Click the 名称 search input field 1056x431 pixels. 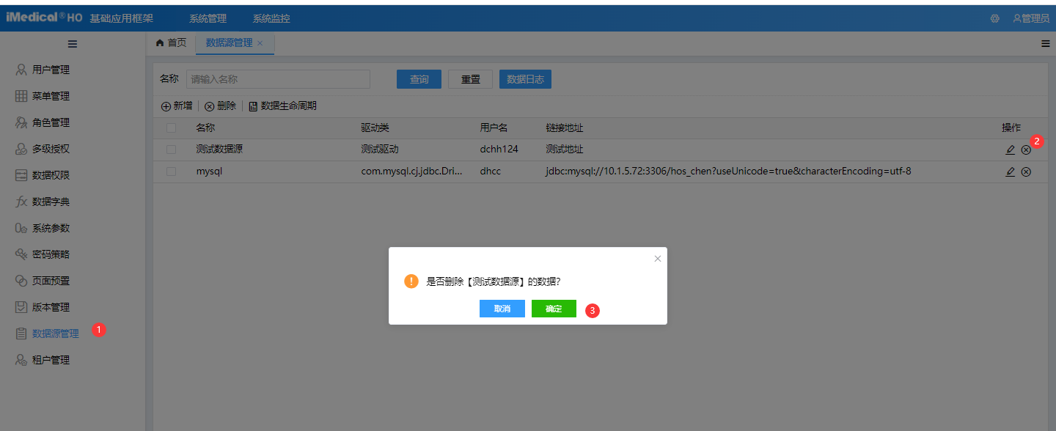278,79
